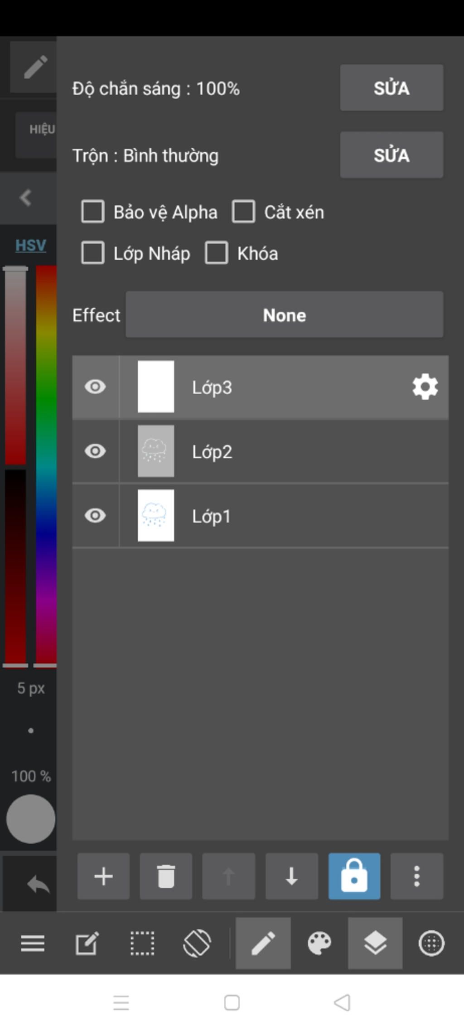Open Lớp3 layer settings gear
This screenshot has height=1031, width=464.
coord(425,387)
